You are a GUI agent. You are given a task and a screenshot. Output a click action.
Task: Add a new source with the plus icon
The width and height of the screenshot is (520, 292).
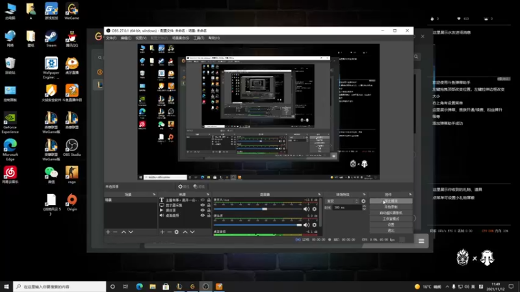point(162,232)
